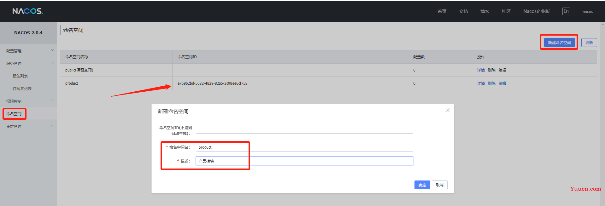Image resolution: width=605 pixels, height=206 pixels.
Task: Click 编辑 for product namespace
Action: [502, 83]
